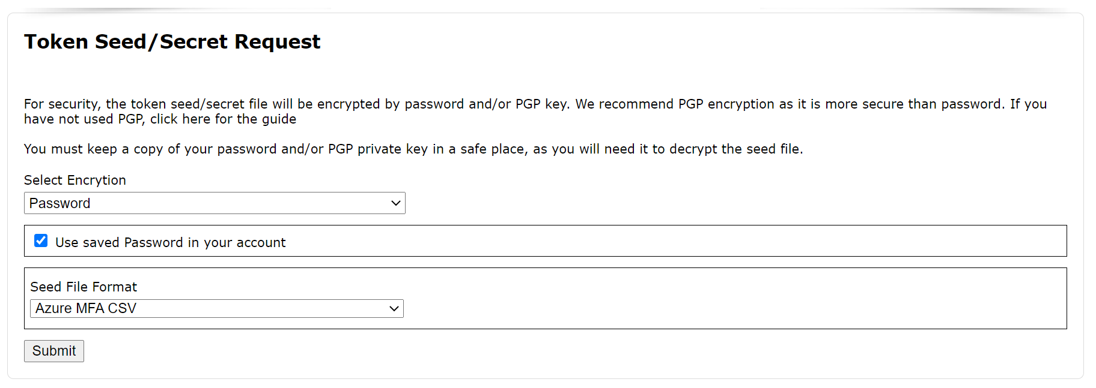The width and height of the screenshot is (1096, 388).
Task: Click the word 'guide' in the intro text
Action: tap(279, 119)
